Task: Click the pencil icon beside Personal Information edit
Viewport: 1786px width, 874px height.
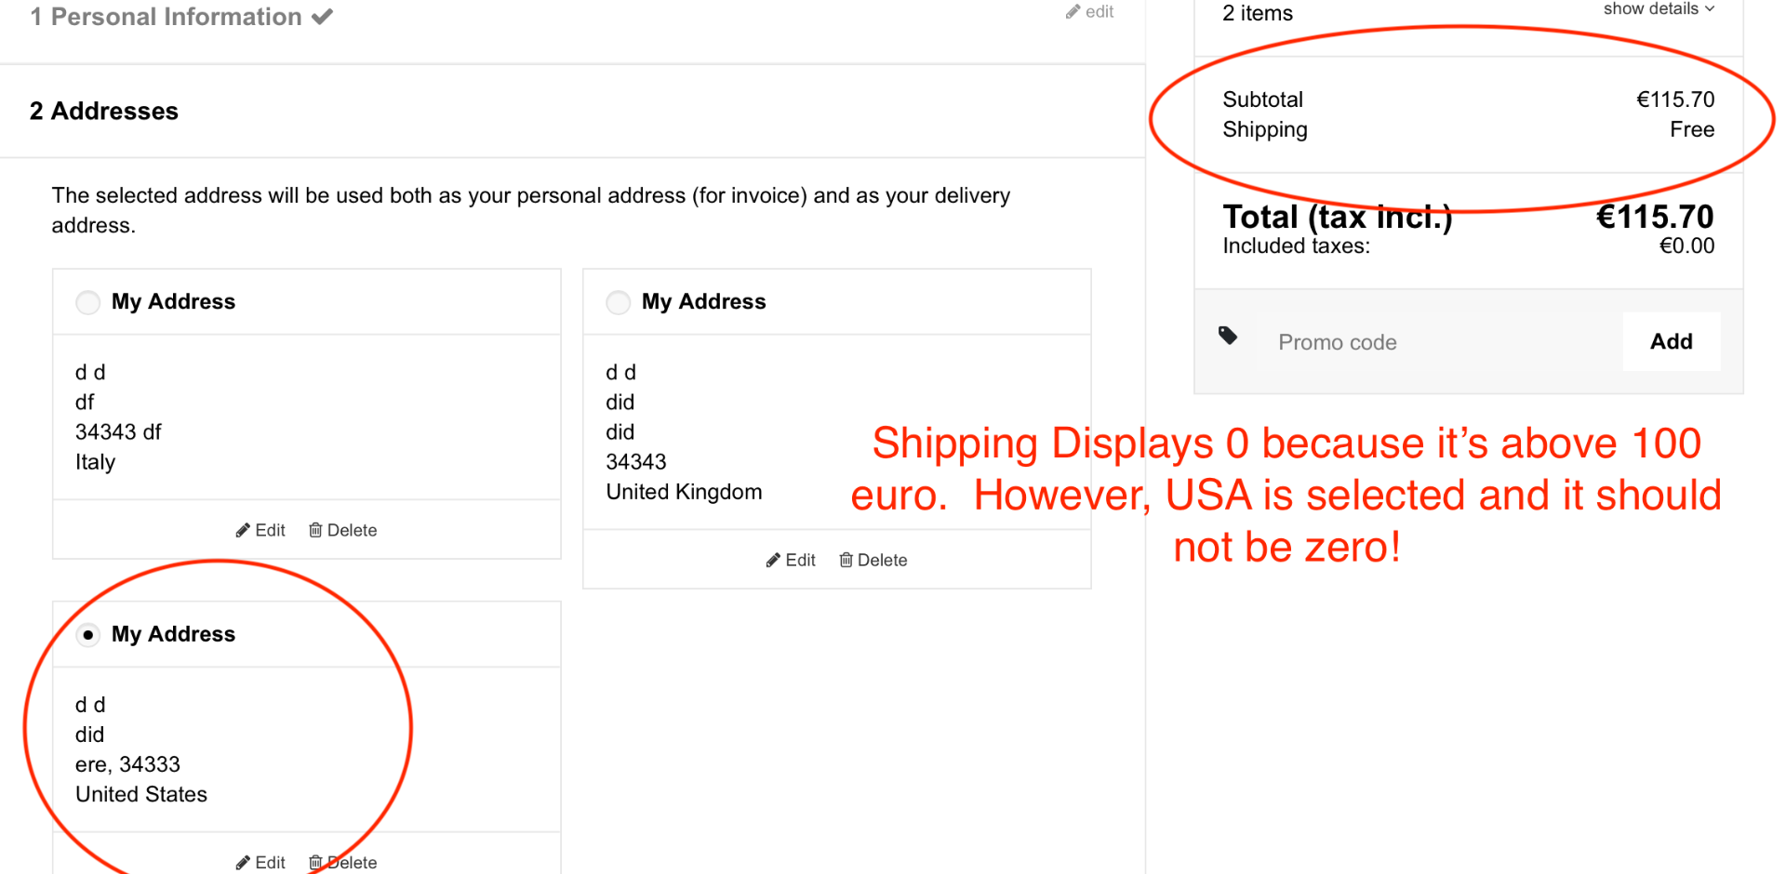Action: (x=1073, y=12)
